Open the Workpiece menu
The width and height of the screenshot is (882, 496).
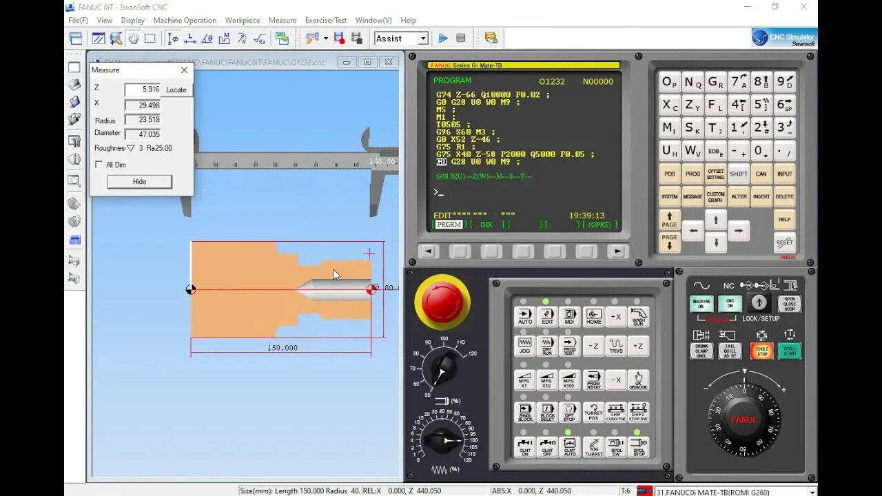click(x=243, y=21)
